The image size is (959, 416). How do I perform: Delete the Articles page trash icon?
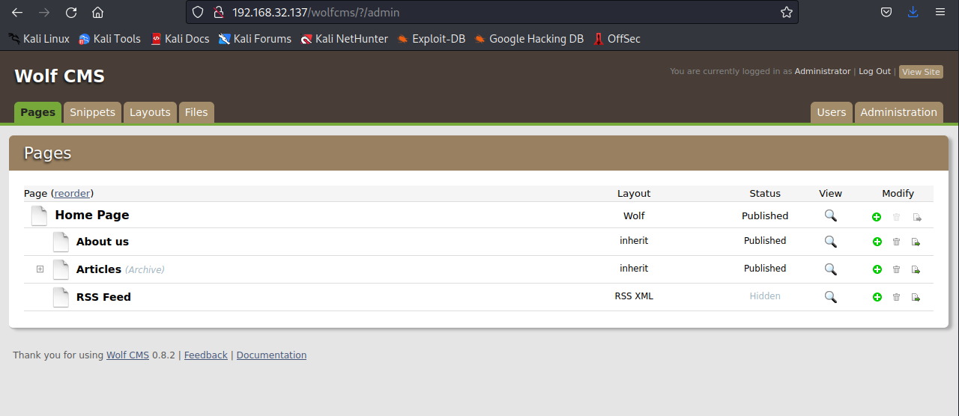[896, 269]
